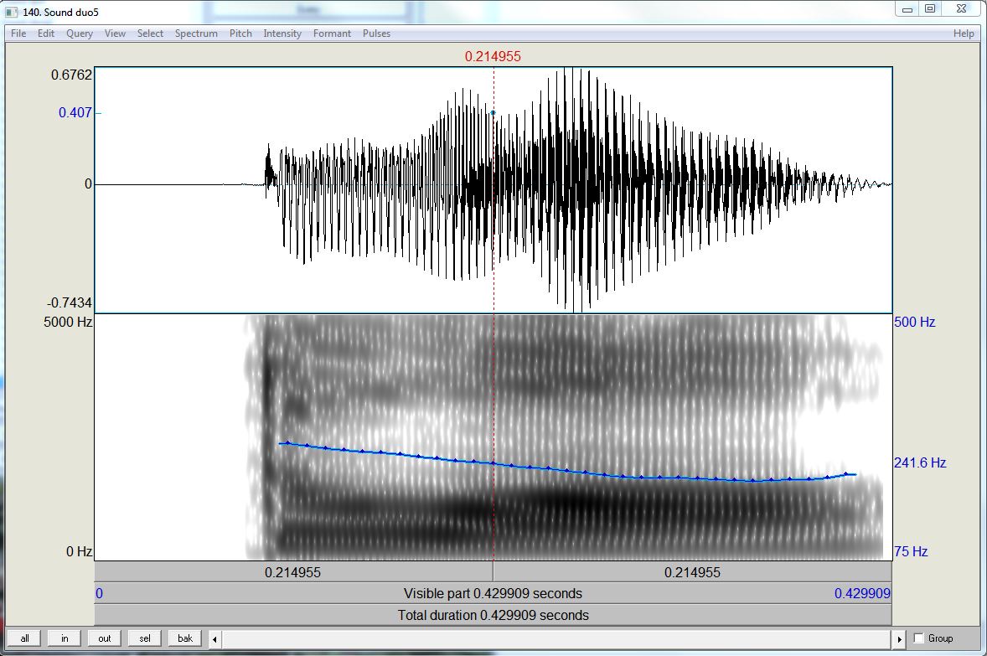Click the 0 Hz spectrogram bottom label
The height and width of the screenshot is (656, 987).
(x=80, y=552)
